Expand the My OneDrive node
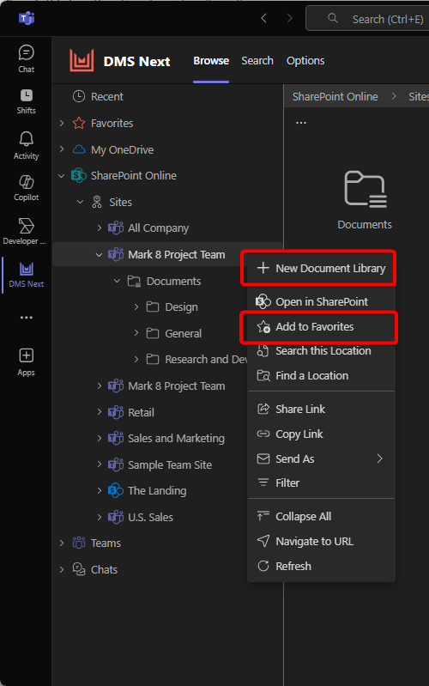 tap(62, 149)
